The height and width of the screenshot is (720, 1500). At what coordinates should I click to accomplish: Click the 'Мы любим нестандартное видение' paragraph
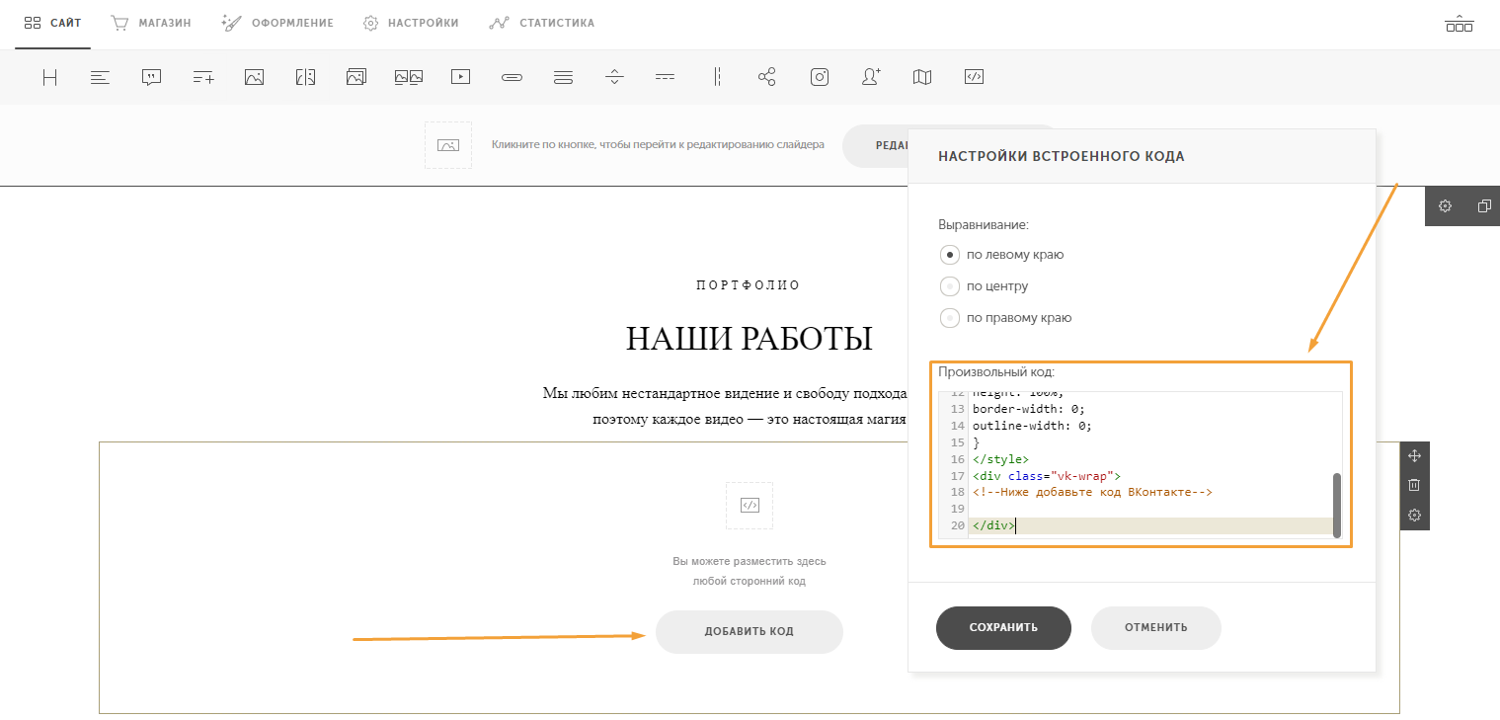click(x=725, y=406)
